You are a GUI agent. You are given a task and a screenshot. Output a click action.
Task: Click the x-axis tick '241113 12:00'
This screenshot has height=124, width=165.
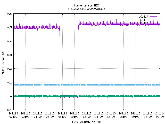[87, 115]
